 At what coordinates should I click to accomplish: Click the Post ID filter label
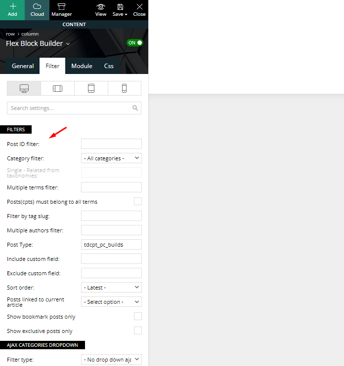pos(23,144)
